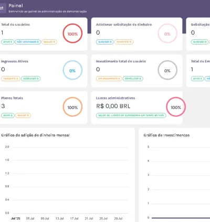This screenshot has width=210, height=222.
Task: Open the Total de usuários card title
Action: (15, 25)
